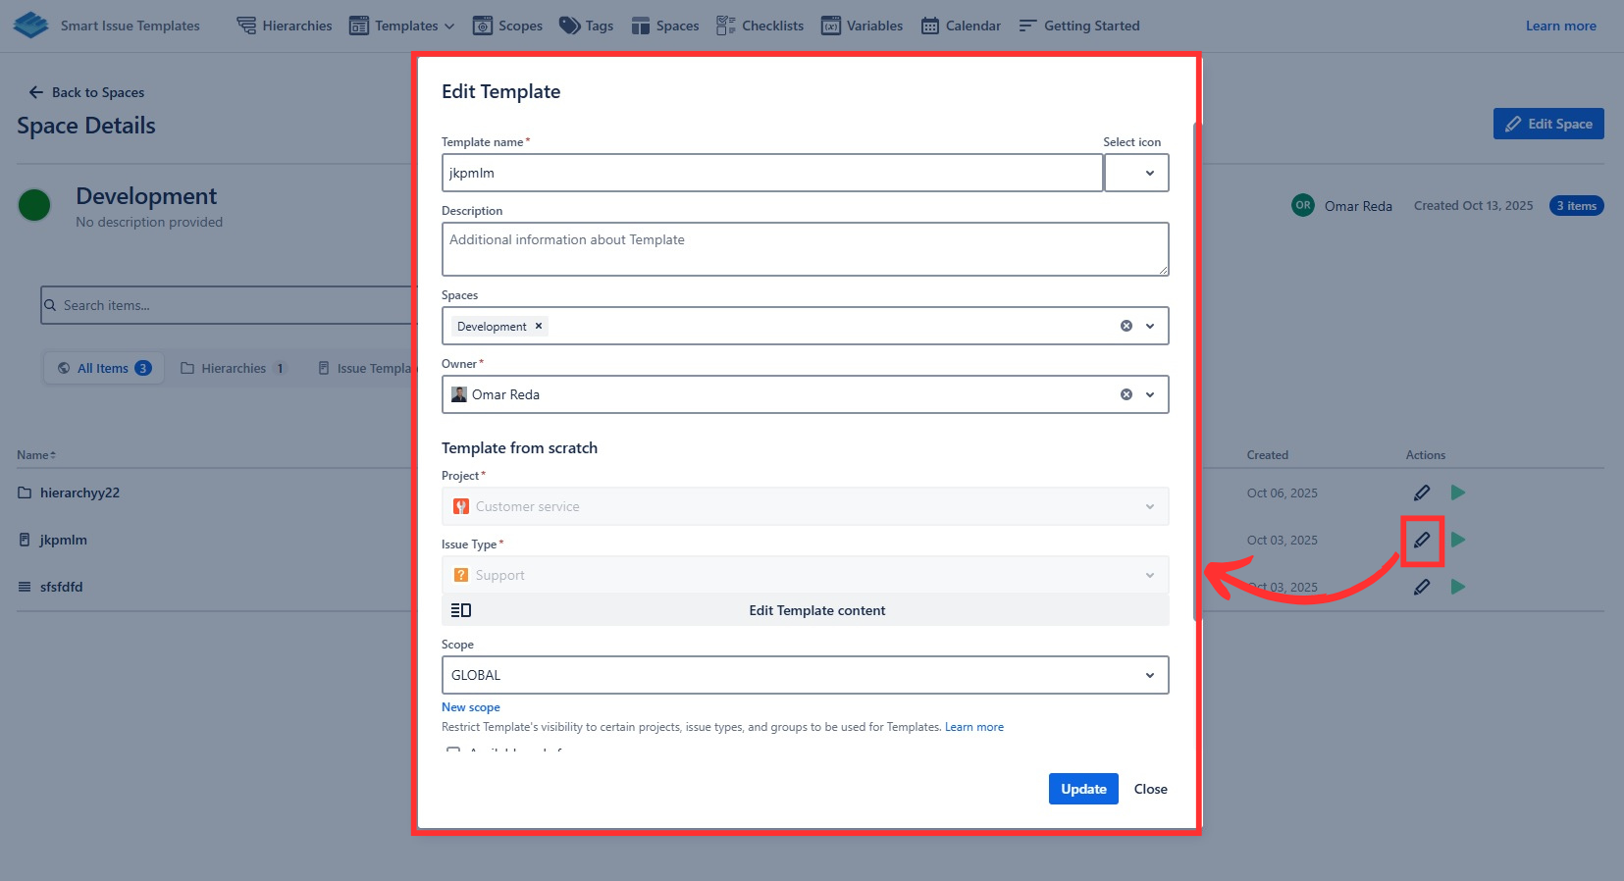Viewport: 1624px width, 881px height.
Task: Click the green Development space color circle
Action: (34, 206)
